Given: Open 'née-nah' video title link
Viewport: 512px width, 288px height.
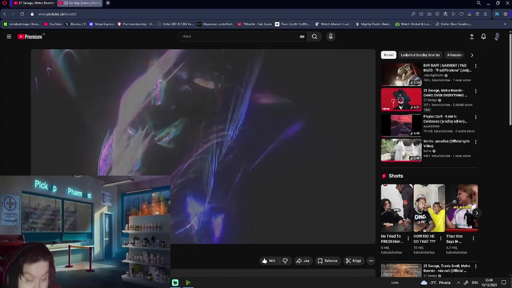Looking at the screenshot, I should click(447, 268).
